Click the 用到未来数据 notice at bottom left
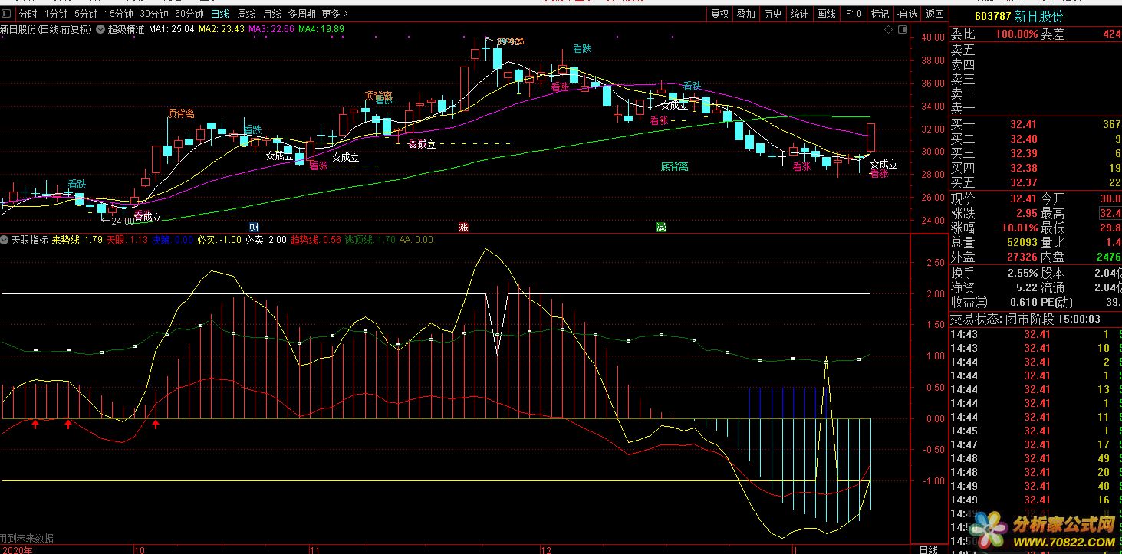The image size is (1122, 554). (x=27, y=538)
